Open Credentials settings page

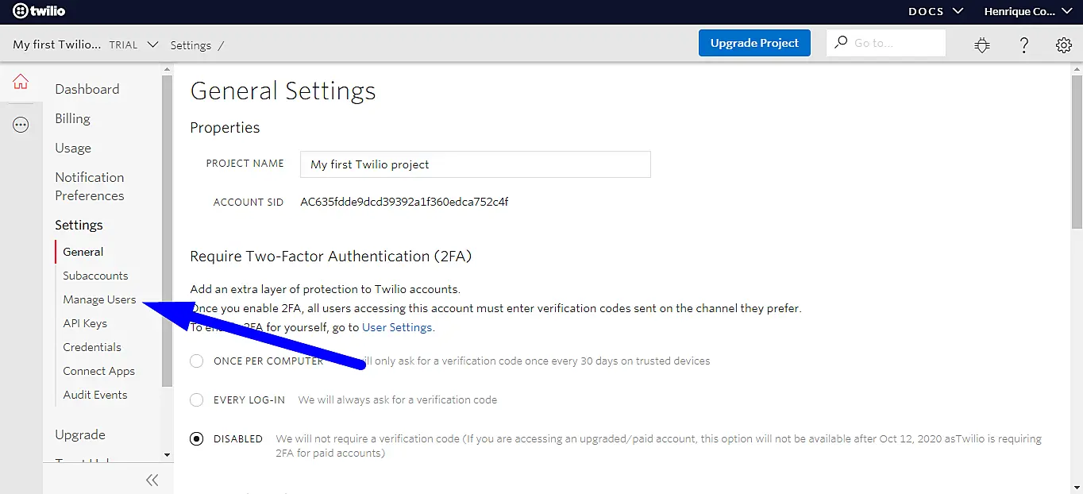pyautogui.click(x=92, y=347)
